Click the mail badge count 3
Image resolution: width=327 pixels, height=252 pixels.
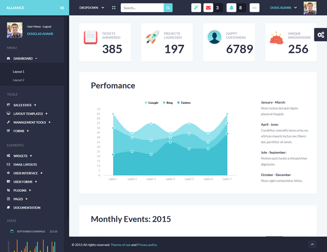coord(218,8)
